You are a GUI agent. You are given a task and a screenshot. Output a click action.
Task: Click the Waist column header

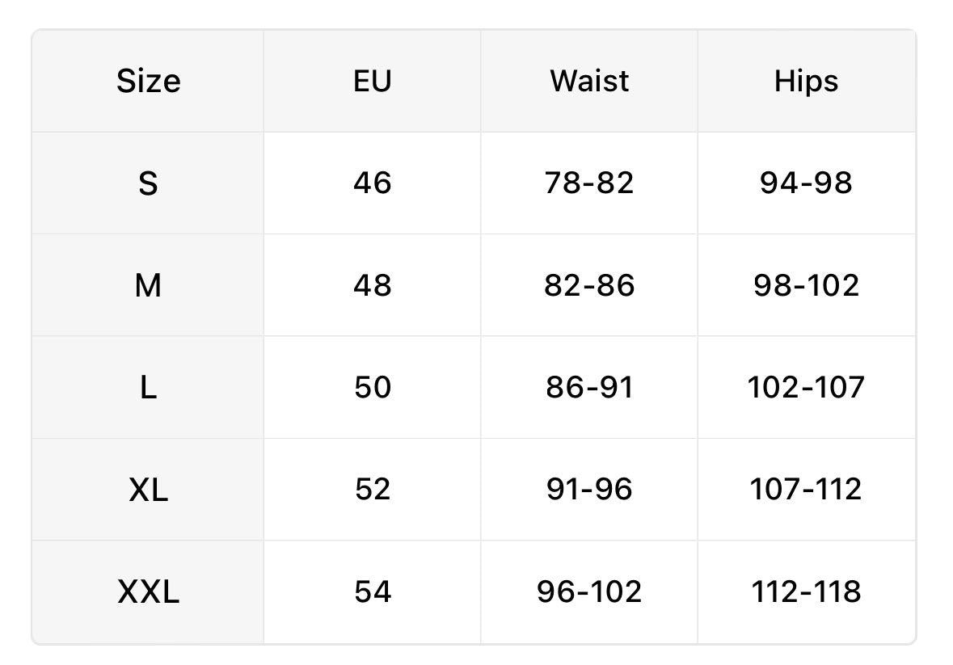[x=589, y=81]
